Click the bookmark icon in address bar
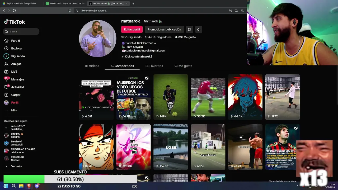The width and height of the screenshot is (338, 190). point(70,11)
